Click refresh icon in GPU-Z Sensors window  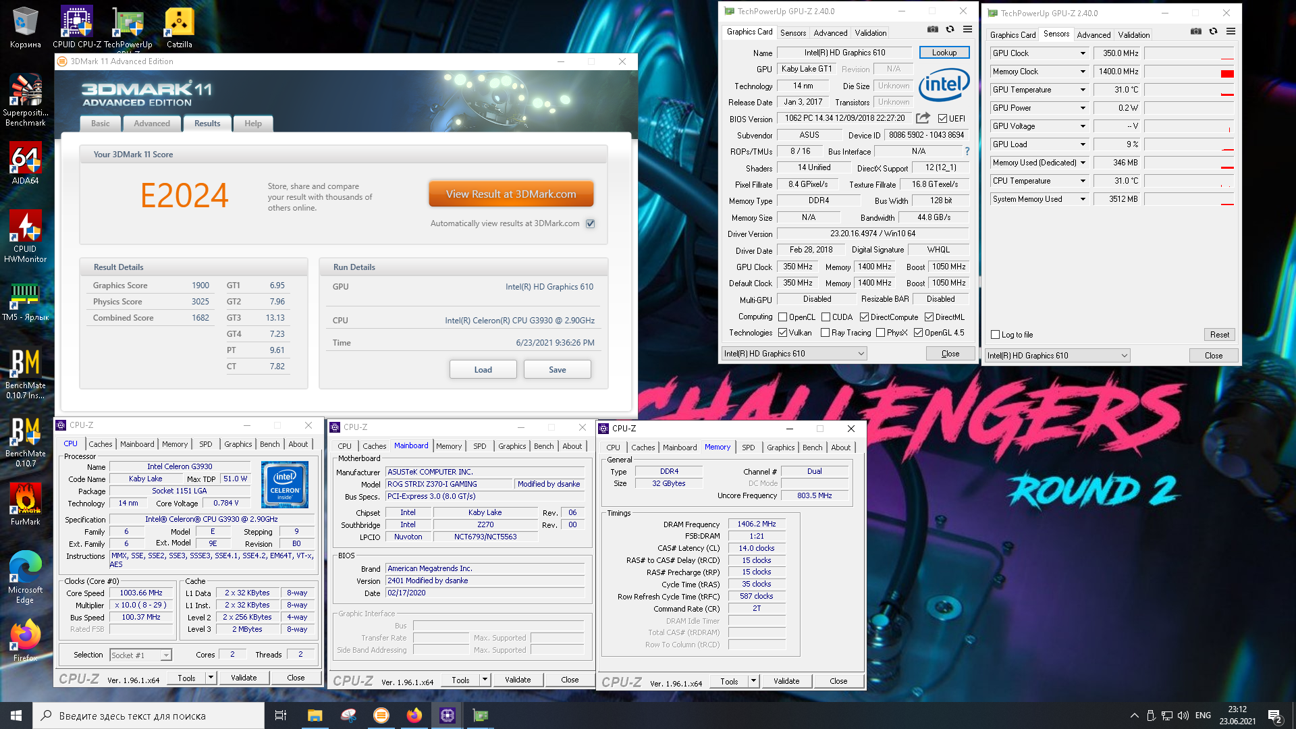pyautogui.click(x=1213, y=31)
